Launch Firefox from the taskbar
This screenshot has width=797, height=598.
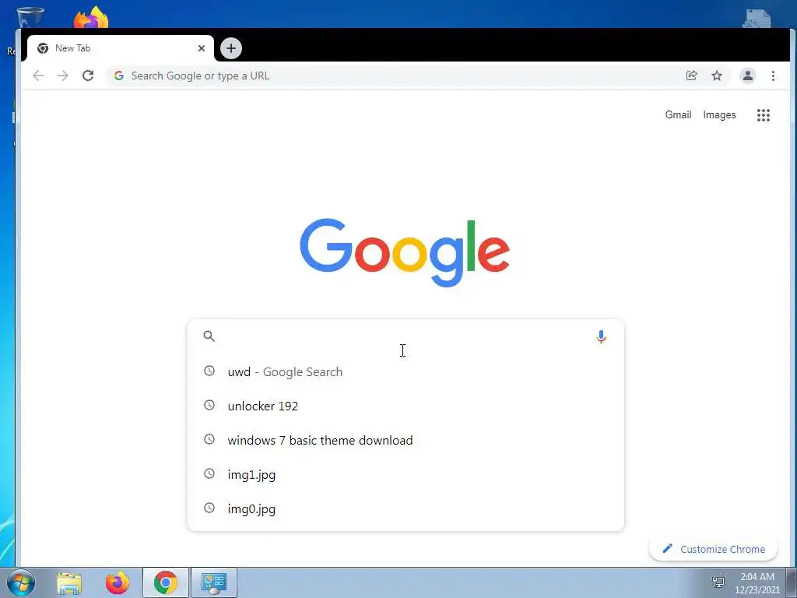click(118, 582)
